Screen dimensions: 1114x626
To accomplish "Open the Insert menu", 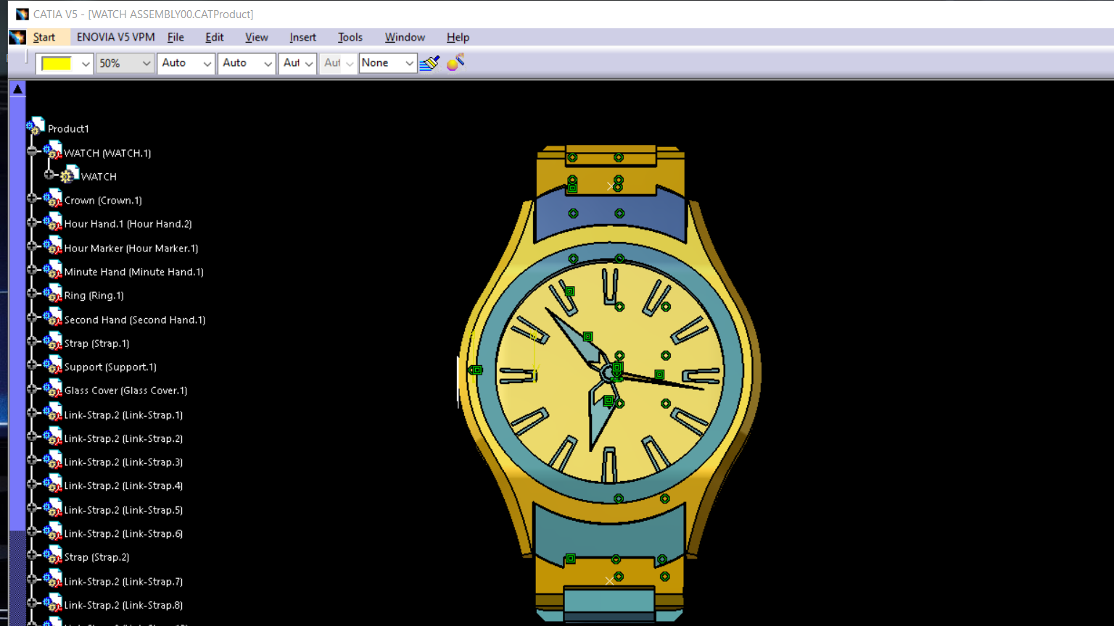I will pyautogui.click(x=302, y=37).
